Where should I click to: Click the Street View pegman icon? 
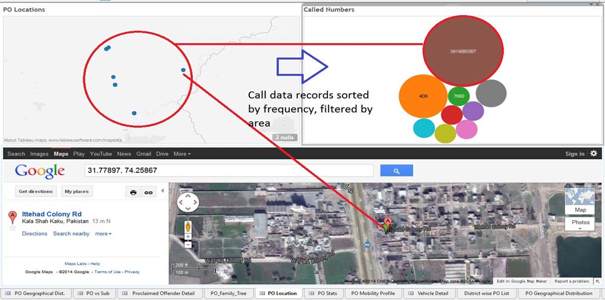[x=188, y=227]
